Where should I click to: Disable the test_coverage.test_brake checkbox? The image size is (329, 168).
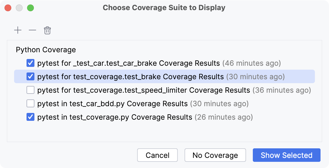pyautogui.click(x=30, y=76)
